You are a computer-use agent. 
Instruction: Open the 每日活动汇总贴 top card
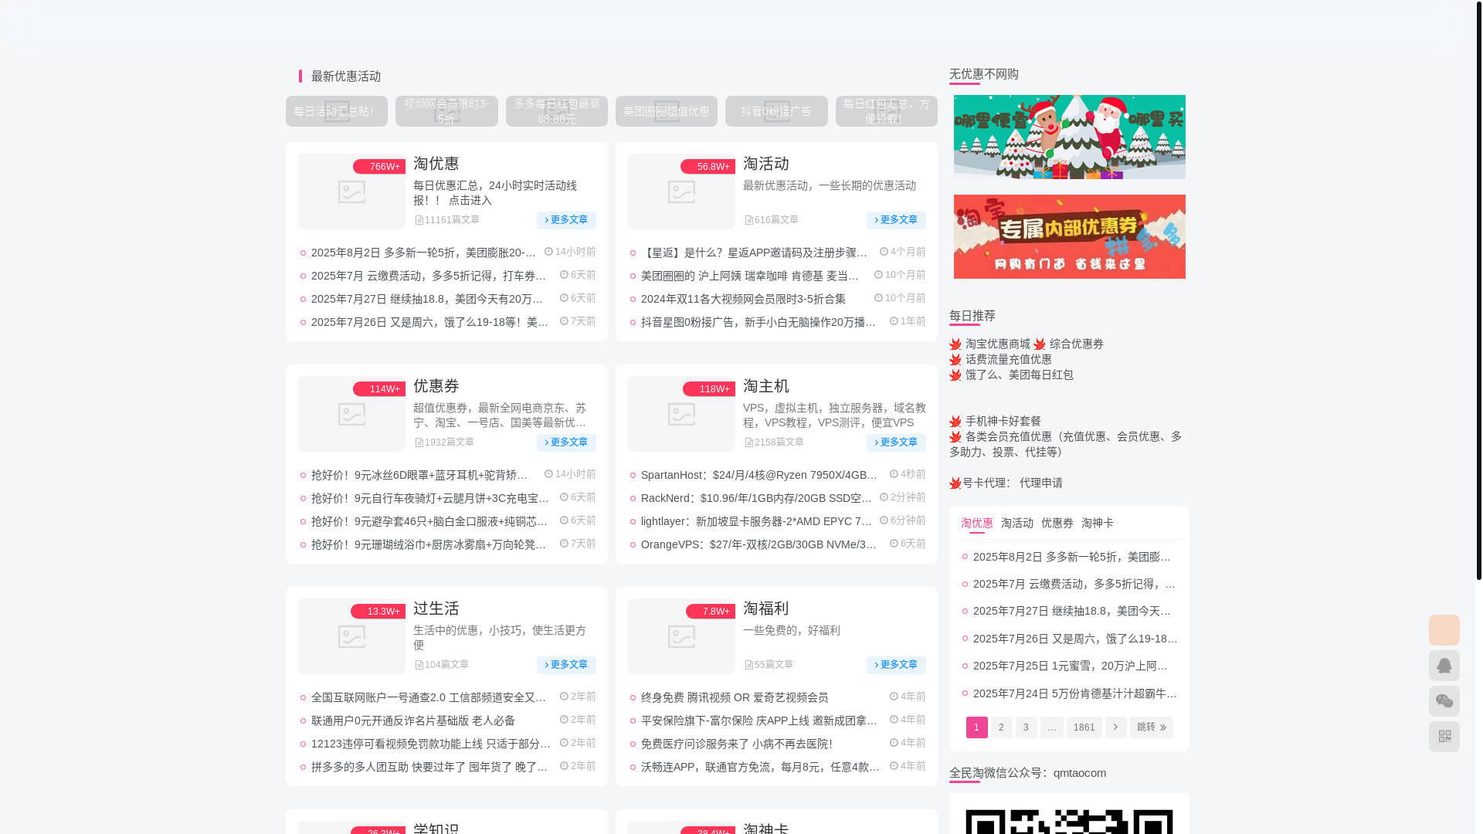point(337,111)
